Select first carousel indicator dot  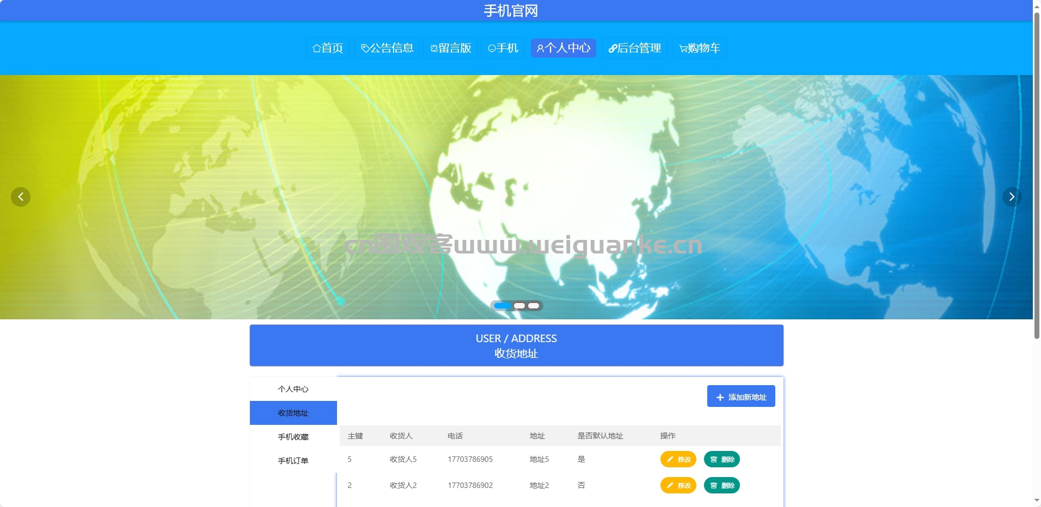(x=503, y=306)
